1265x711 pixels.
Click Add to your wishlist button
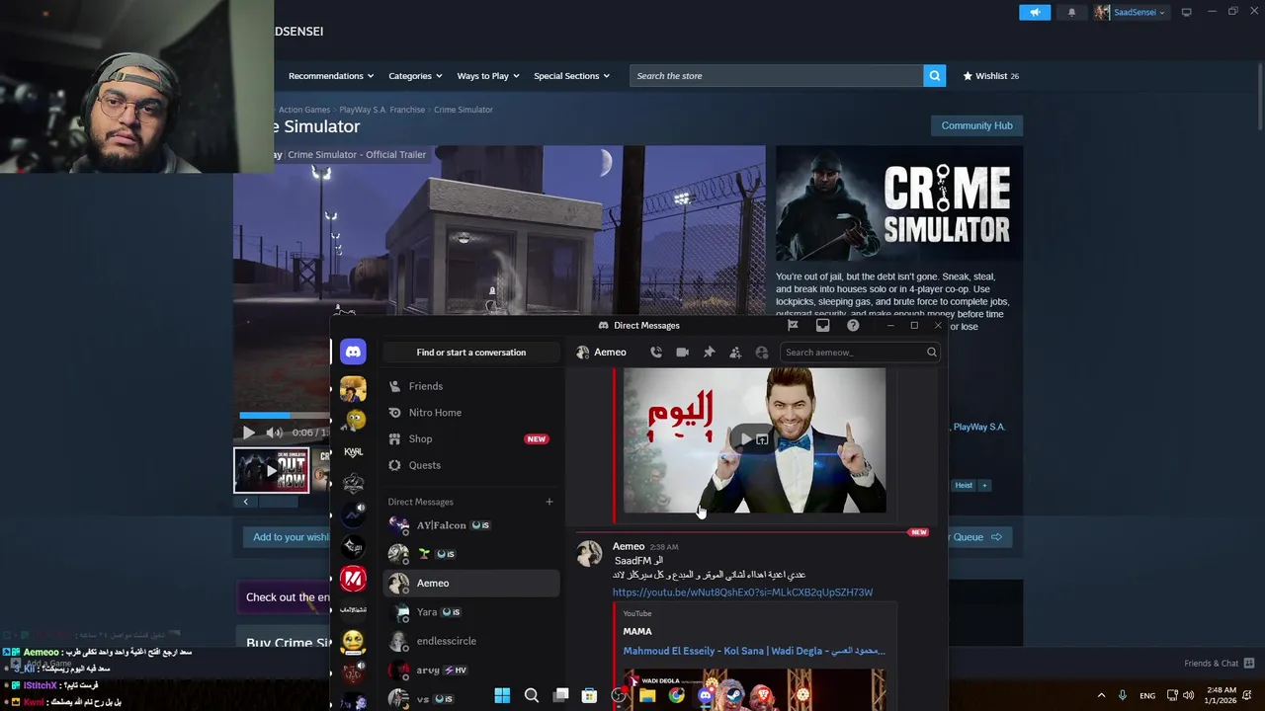[287, 537]
